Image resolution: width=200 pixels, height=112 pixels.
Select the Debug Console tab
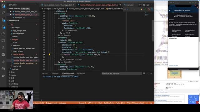click(68, 73)
